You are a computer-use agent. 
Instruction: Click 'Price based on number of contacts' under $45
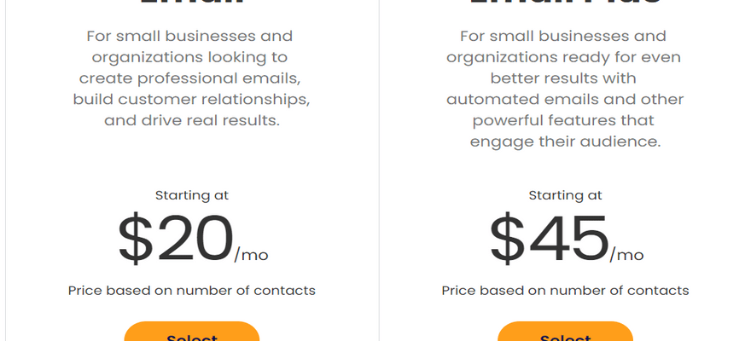tap(565, 291)
